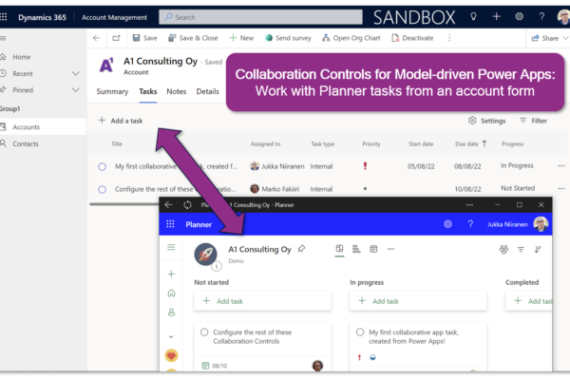Image resolution: width=570 pixels, height=380 pixels.
Task: Open the Planner Schedule view icon
Action: pos(373,249)
